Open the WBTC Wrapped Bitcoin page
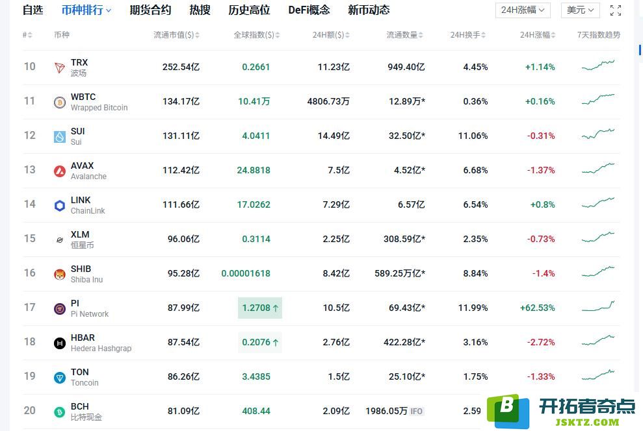 pyautogui.click(x=99, y=102)
